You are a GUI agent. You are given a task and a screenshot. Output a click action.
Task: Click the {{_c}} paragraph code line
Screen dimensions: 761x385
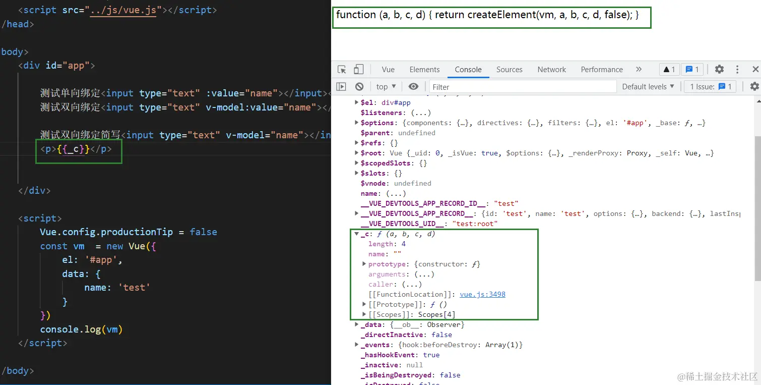(76, 149)
